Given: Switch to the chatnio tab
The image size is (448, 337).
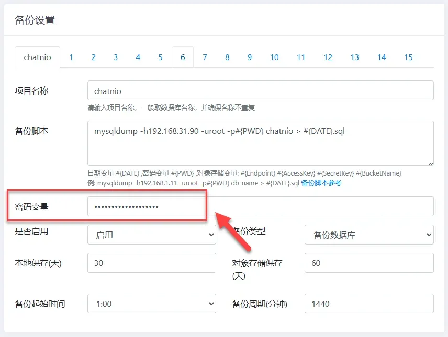Looking at the screenshot, I should [x=38, y=57].
